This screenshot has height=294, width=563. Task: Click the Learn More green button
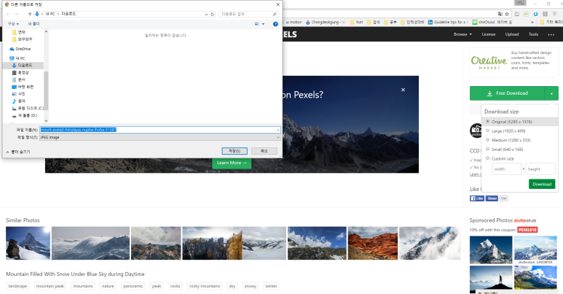(232, 163)
